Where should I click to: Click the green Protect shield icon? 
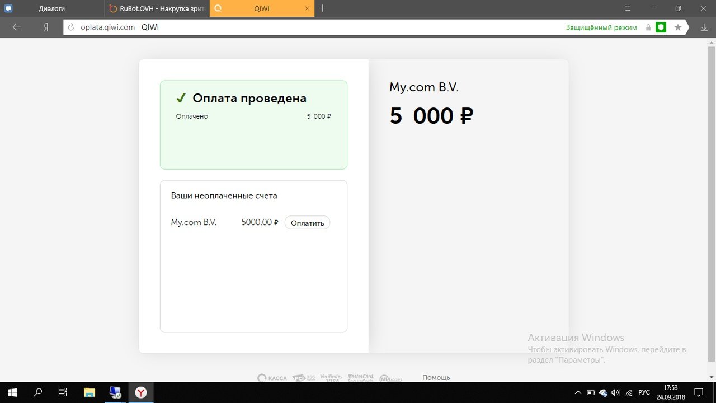click(x=661, y=27)
